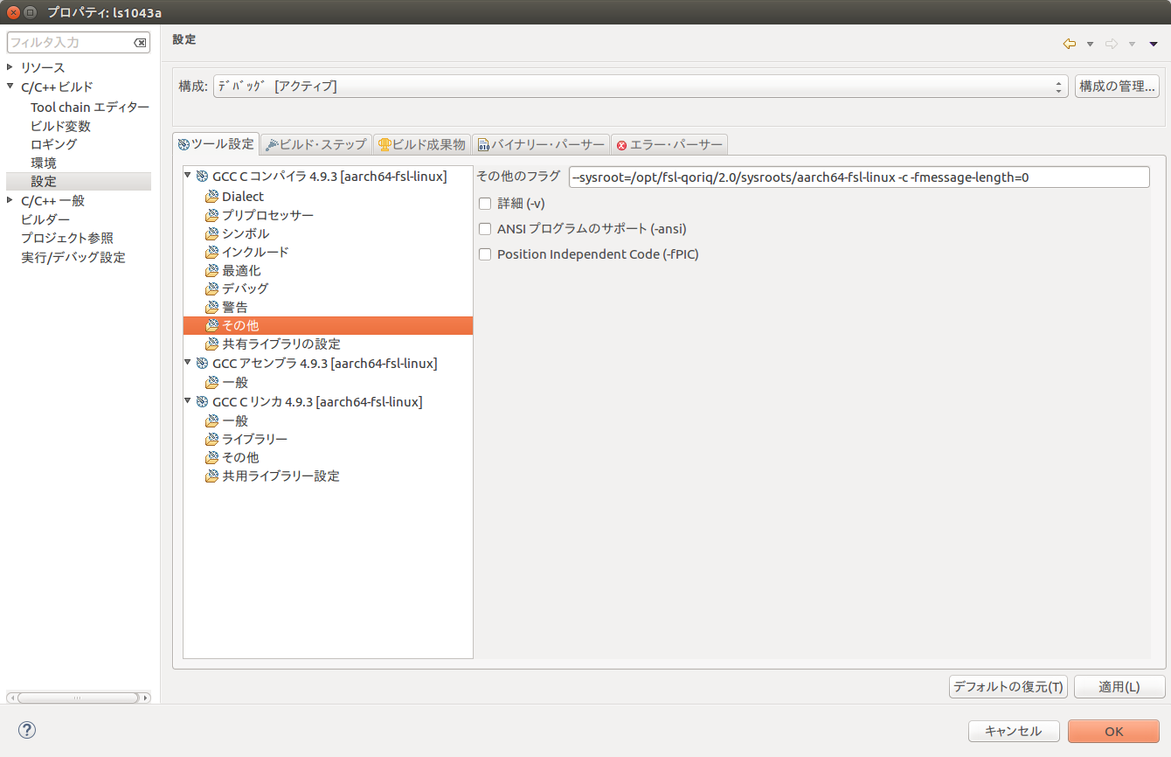Switch to the エラー・パーサー tab
This screenshot has width=1171, height=757.
pyautogui.click(x=669, y=144)
